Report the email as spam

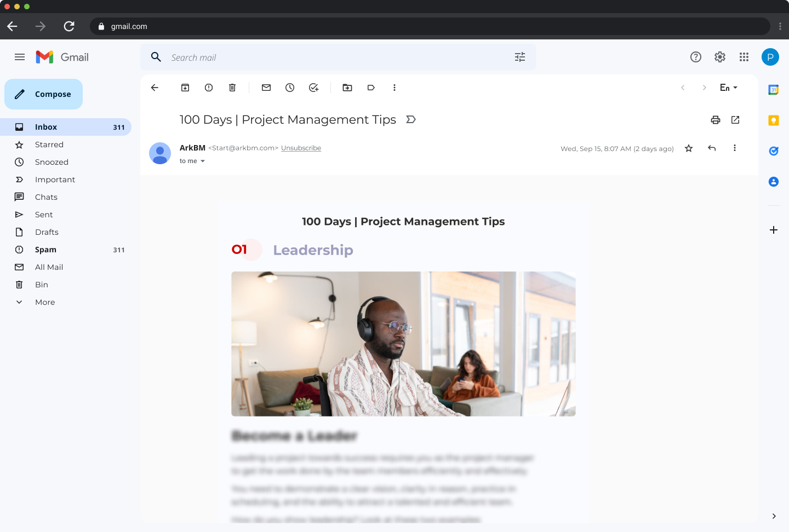point(209,88)
